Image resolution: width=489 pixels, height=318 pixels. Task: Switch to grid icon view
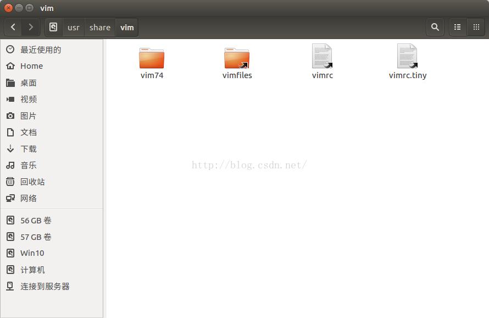(x=476, y=27)
